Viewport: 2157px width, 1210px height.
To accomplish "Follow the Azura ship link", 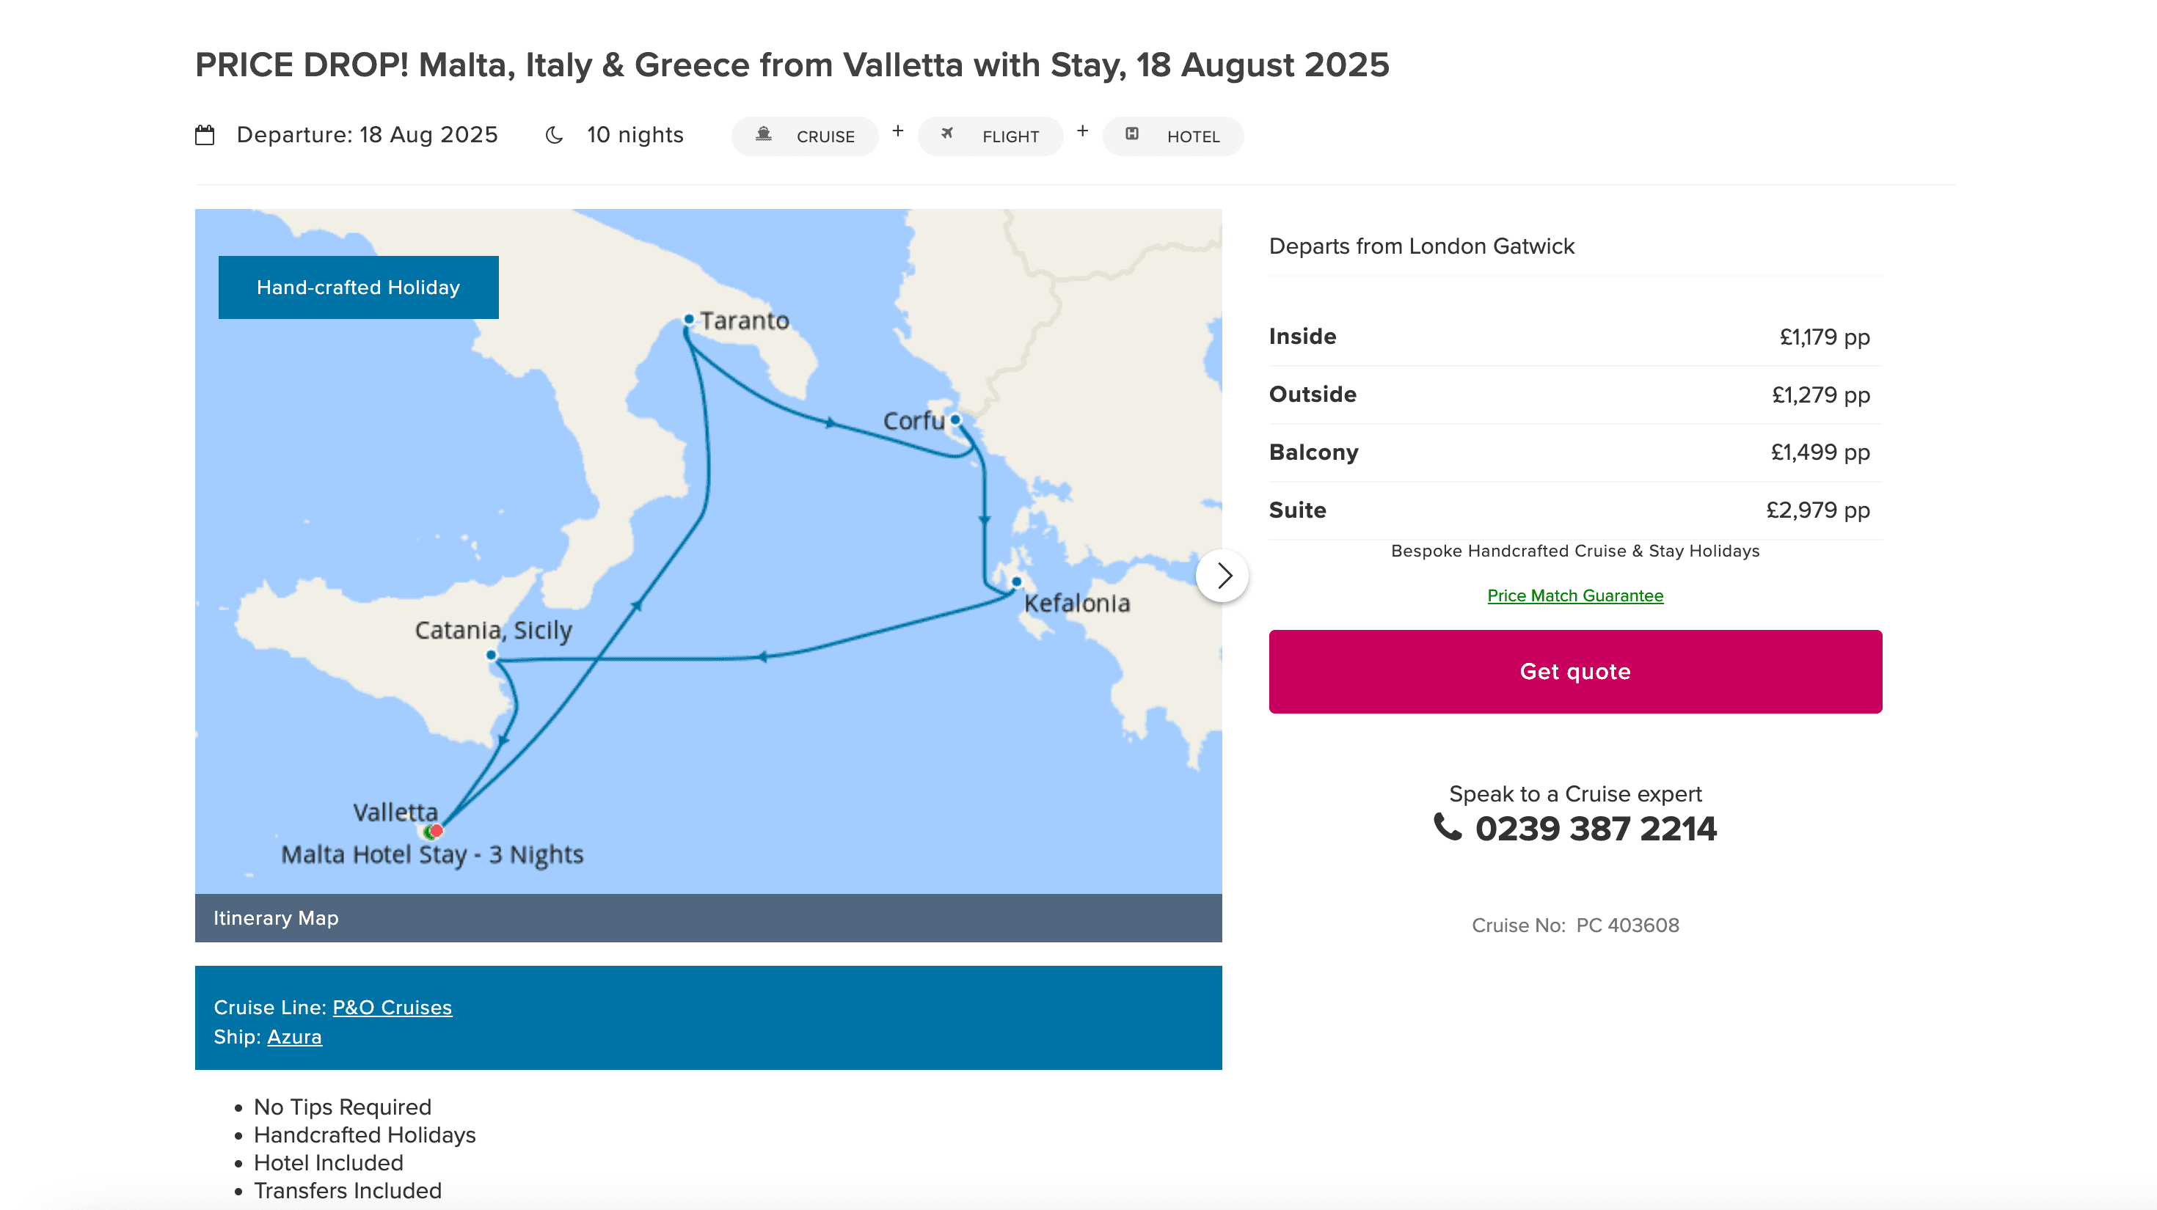I will (294, 1037).
